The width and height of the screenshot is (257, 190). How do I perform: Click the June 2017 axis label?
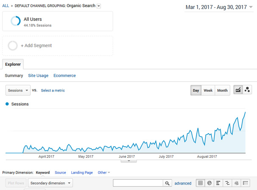pos(127,156)
